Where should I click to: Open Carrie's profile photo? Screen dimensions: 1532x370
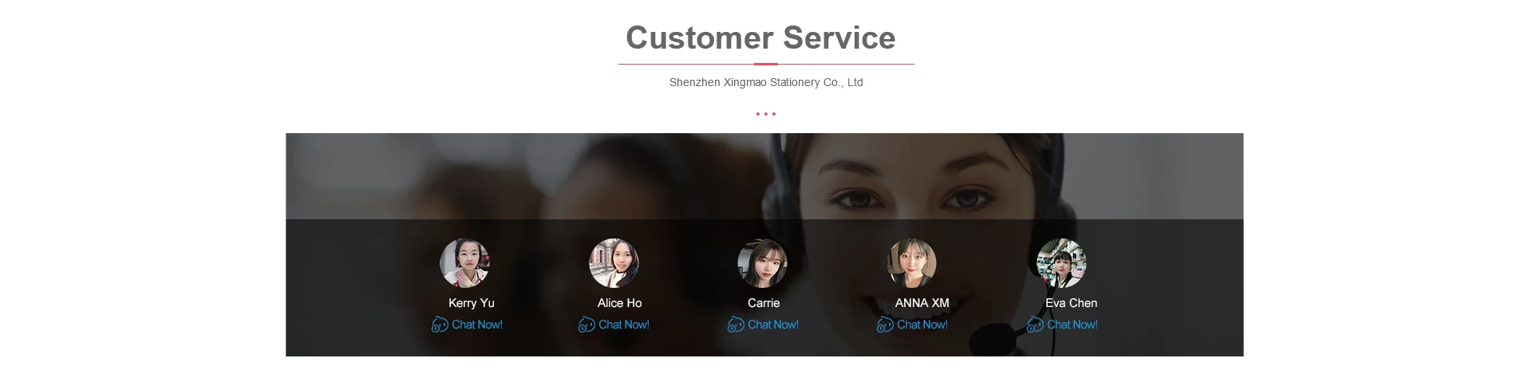[x=762, y=263]
